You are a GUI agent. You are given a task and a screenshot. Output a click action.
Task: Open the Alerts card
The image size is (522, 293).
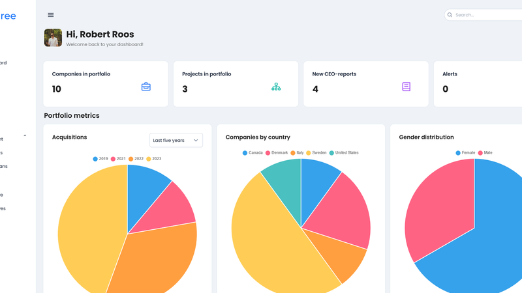pos(476,84)
